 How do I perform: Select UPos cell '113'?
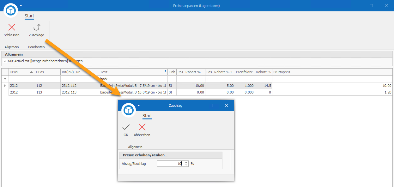tap(48, 92)
